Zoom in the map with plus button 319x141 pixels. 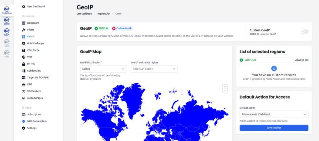pos(225,86)
